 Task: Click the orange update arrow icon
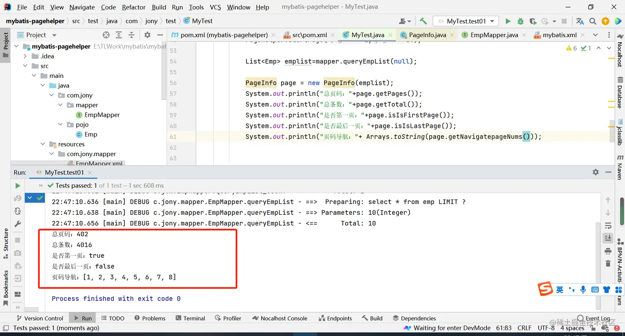[606, 21]
